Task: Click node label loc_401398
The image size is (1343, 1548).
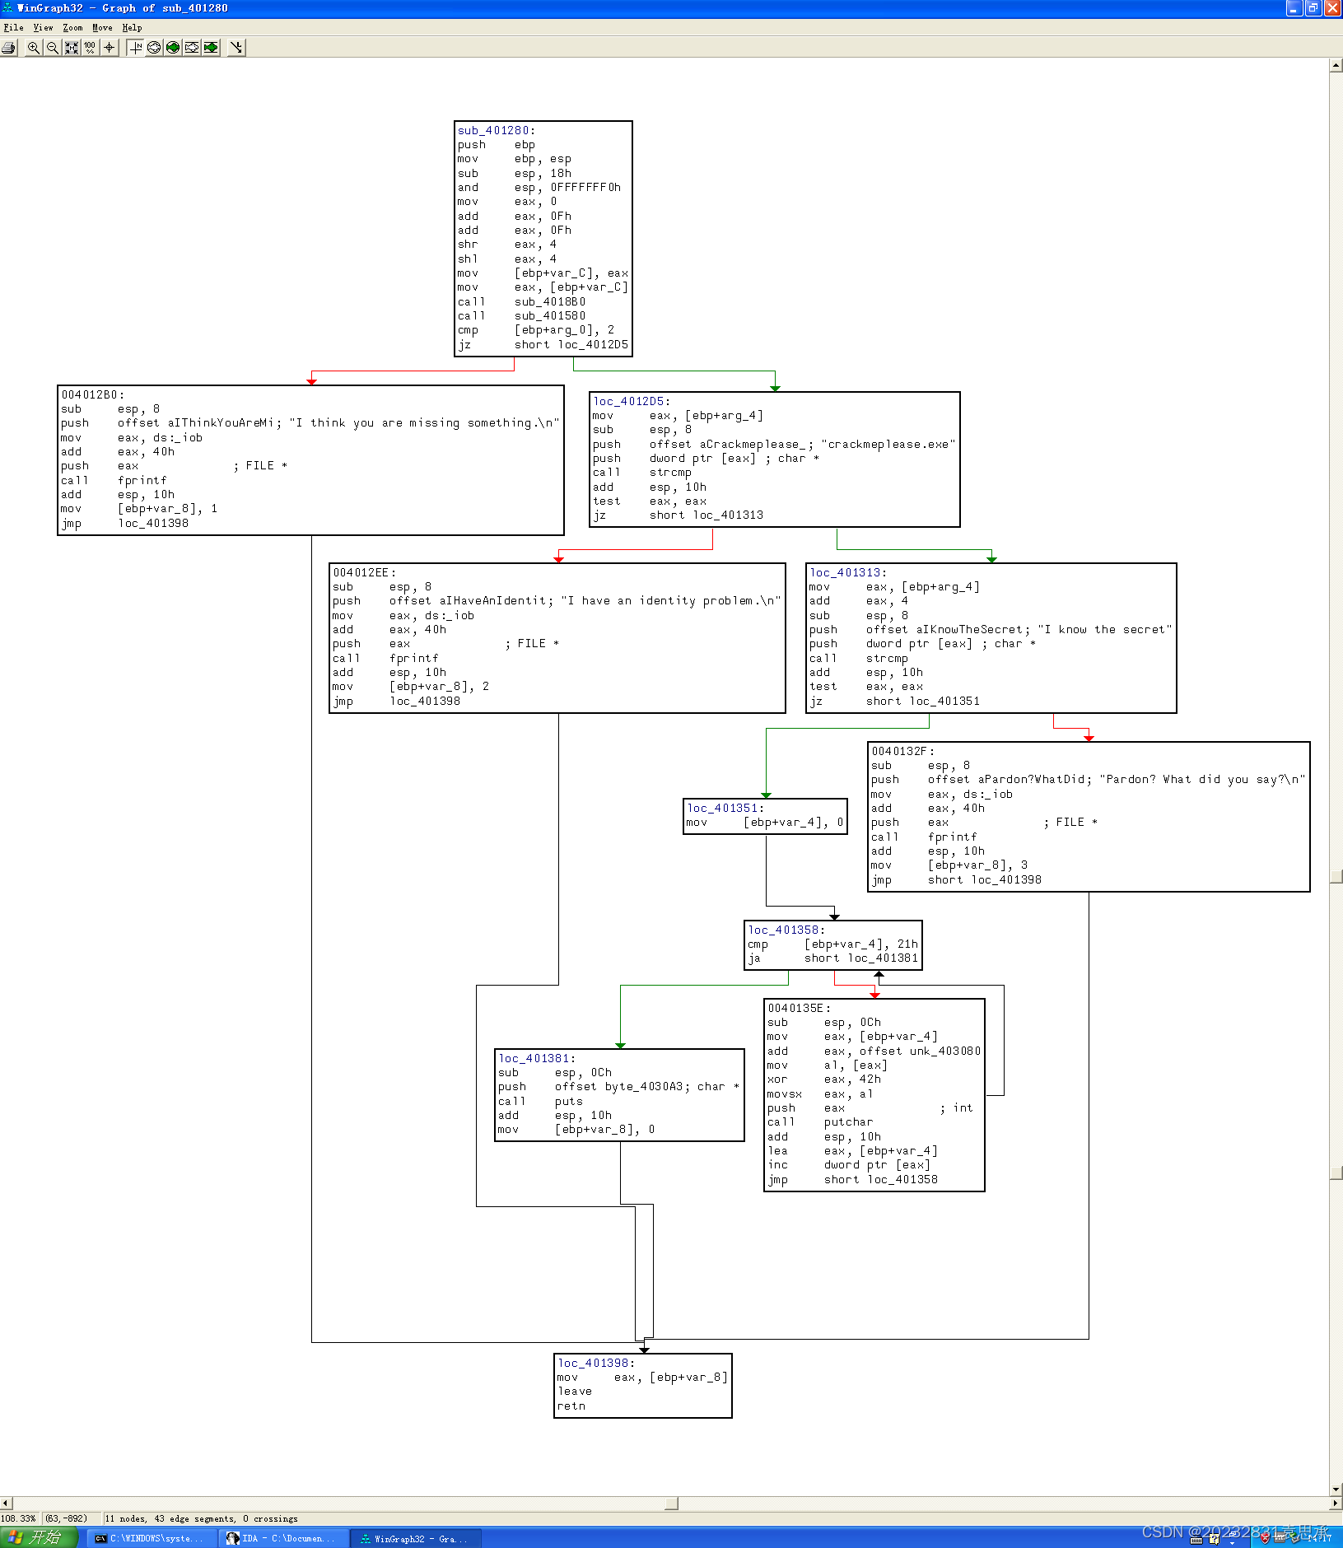Action: [x=596, y=1363]
